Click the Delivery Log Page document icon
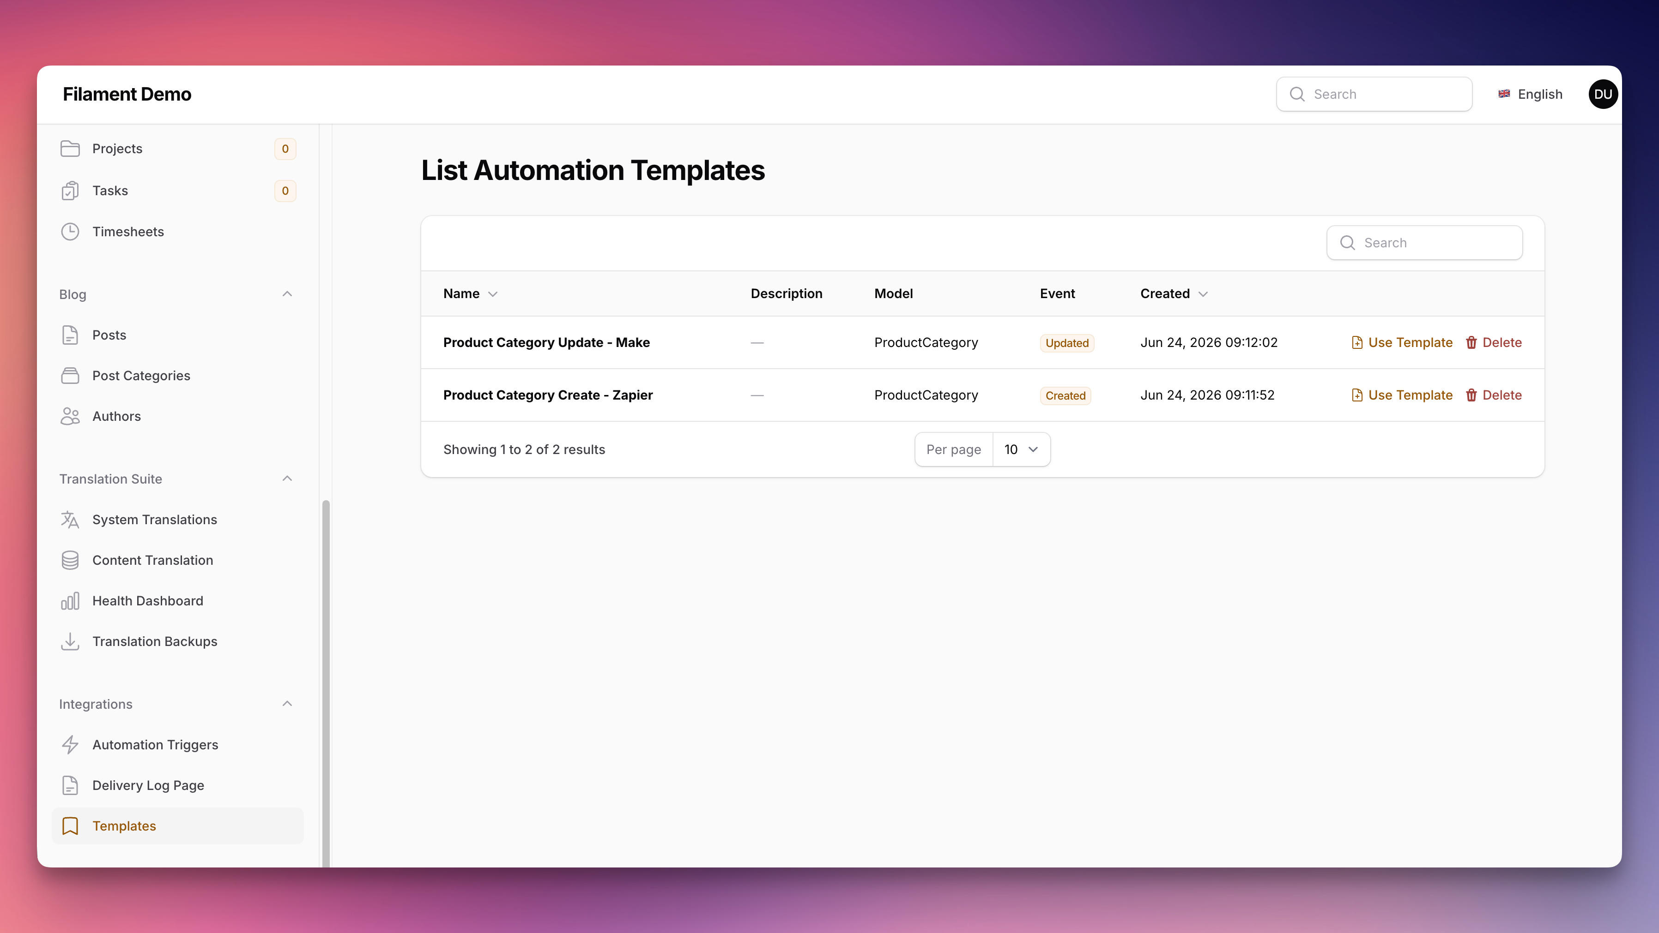1659x933 pixels. coord(70,785)
